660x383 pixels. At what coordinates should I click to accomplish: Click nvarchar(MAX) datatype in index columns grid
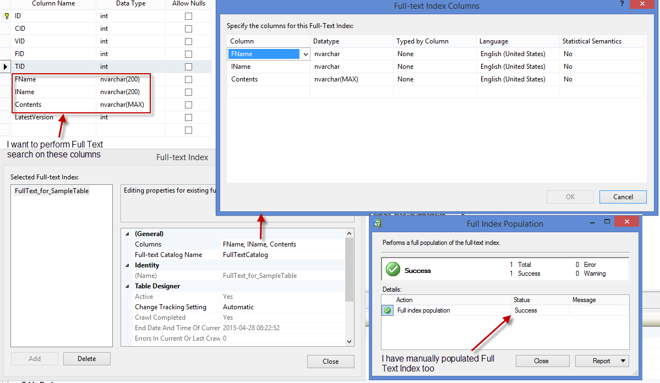336,79
